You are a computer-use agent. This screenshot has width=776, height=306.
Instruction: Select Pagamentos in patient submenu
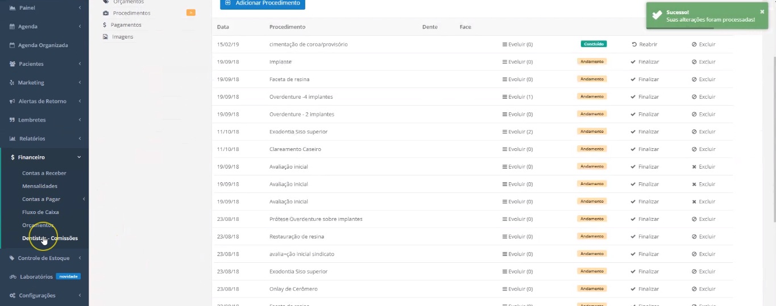126,25
